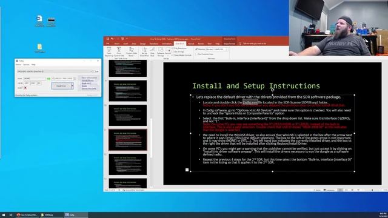
Task: Switch to Normal view in status bar
Action: 340,190
